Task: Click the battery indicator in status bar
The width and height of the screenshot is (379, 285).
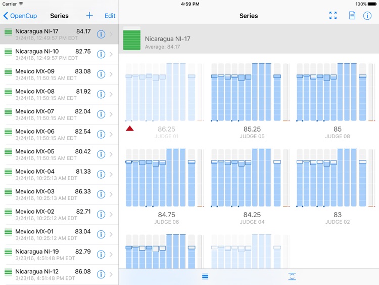Action: click(x=372, y=4)
